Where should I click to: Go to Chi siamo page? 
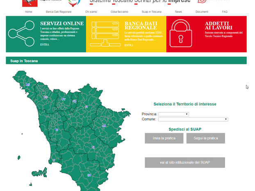click(x=91, y=12)
